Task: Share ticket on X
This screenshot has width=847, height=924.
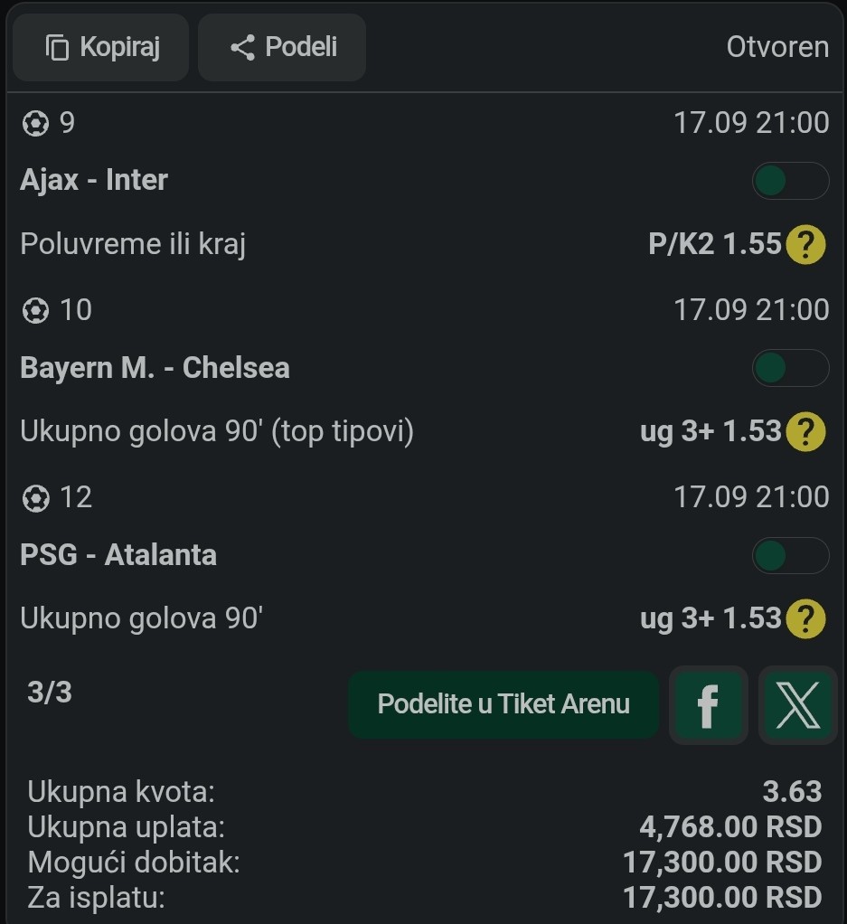Action: (798, 705)
